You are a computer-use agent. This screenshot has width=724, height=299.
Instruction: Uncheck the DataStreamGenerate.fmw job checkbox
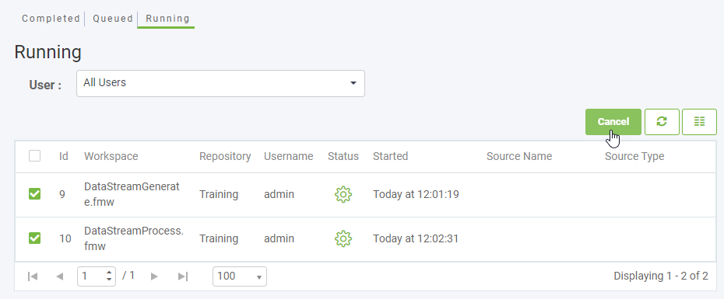[x=34, y=194]
